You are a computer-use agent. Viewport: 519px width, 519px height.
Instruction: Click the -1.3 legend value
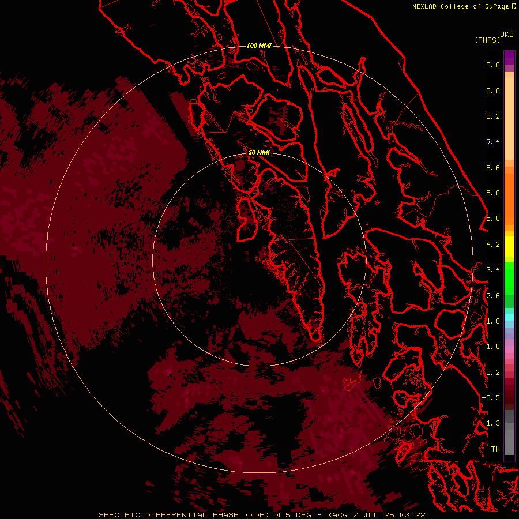[x=491, y=423]
